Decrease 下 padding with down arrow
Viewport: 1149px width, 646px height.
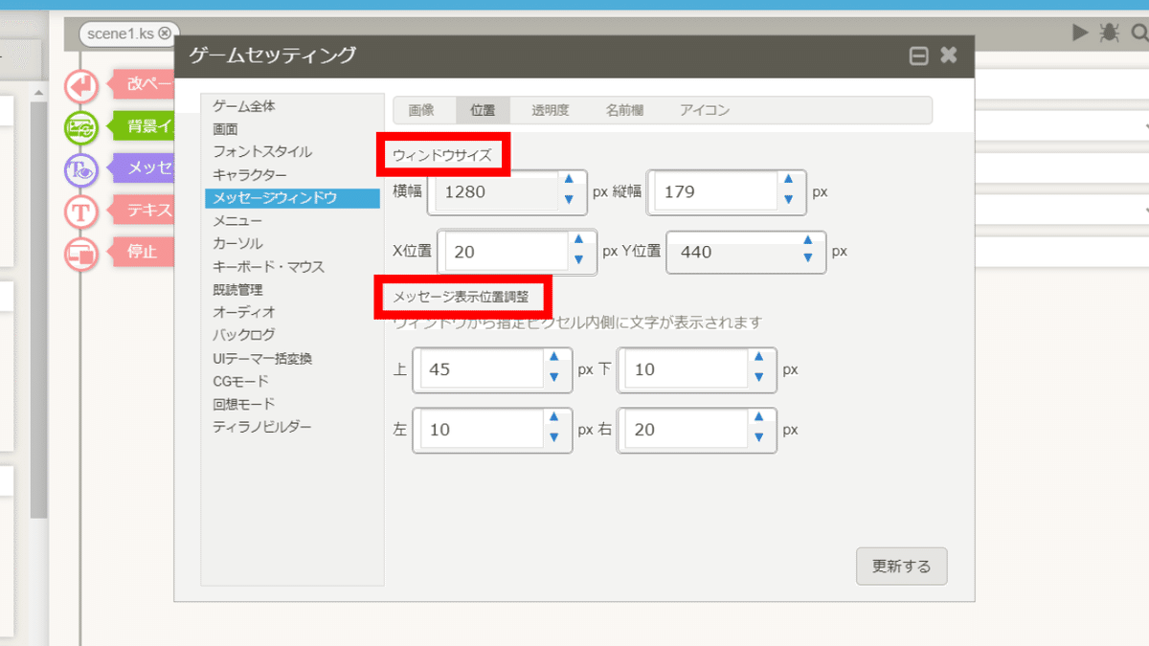pyautogui.click(x=758, y=377)
